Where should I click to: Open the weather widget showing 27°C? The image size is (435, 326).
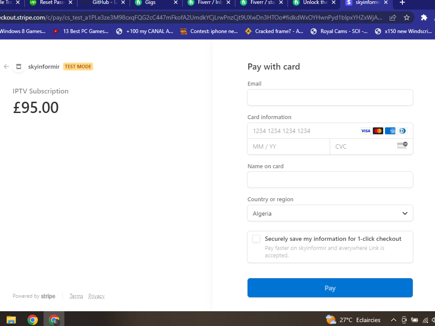(x=353, y=320)
